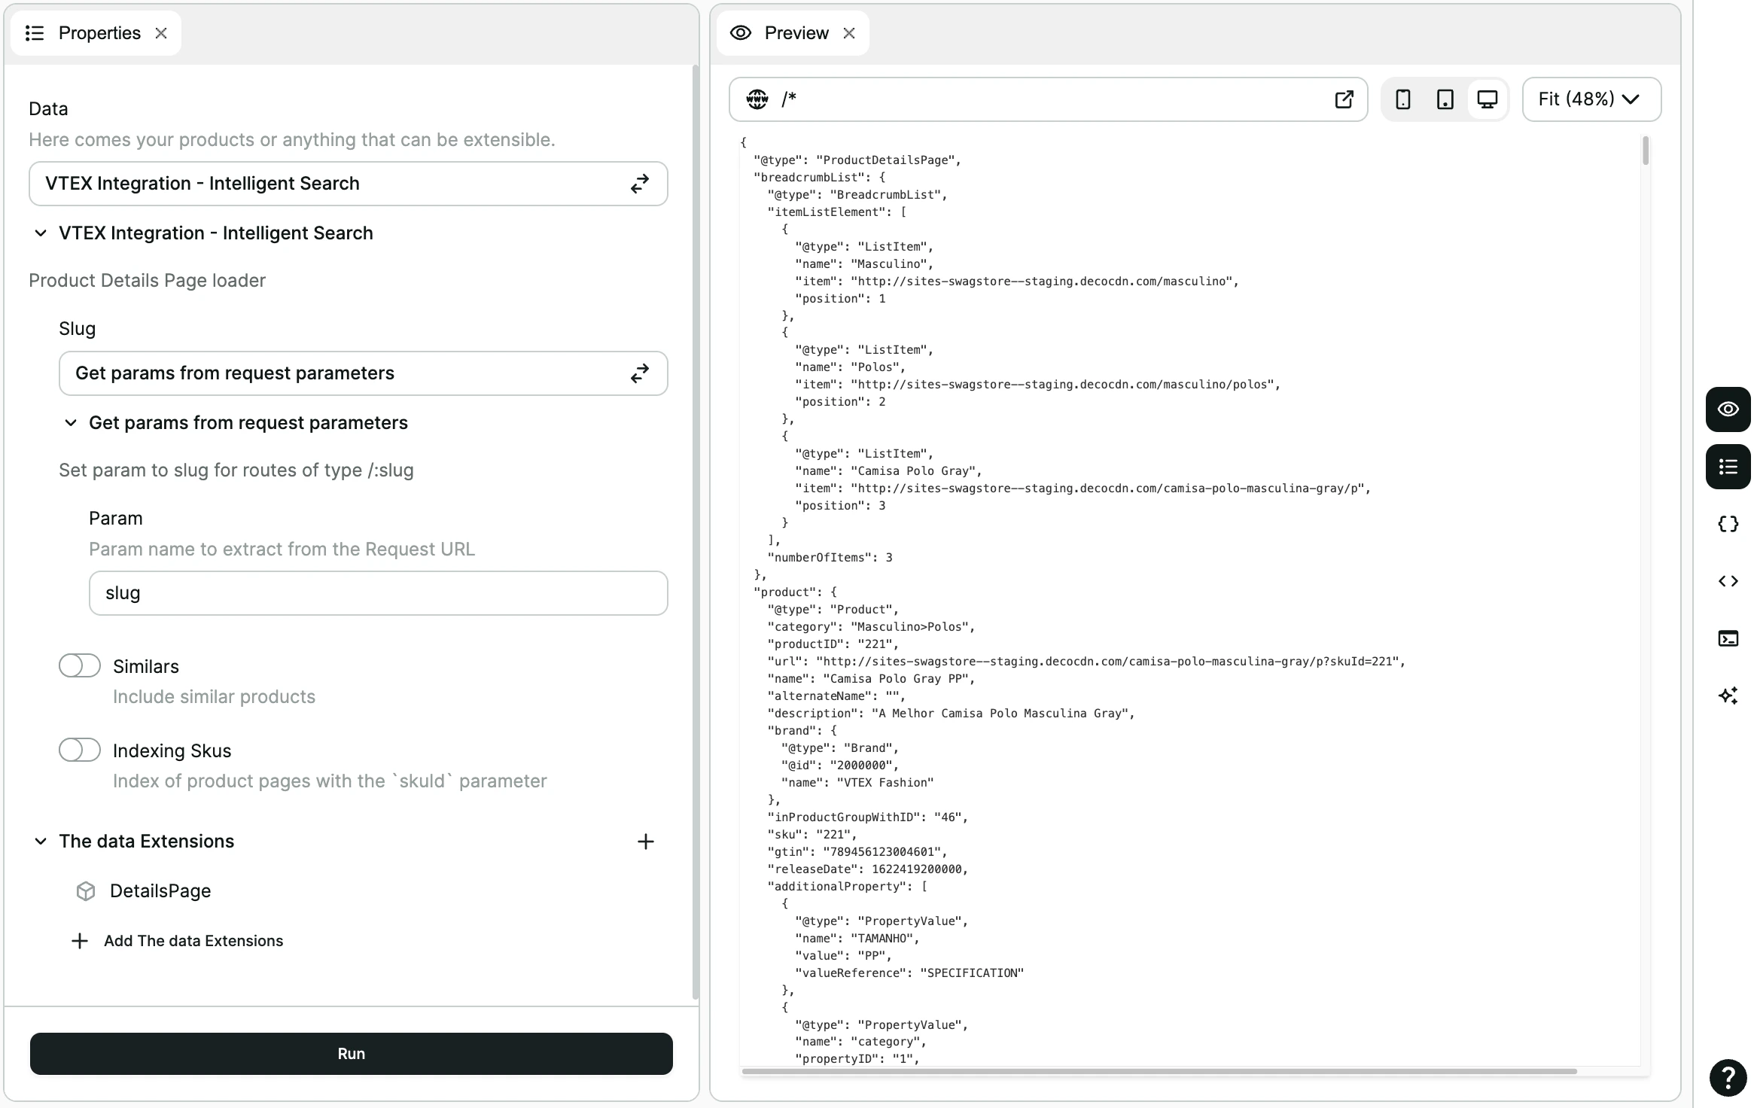1754x1108 pixels.
Task: Collapse The data Extensions section
Action: click(41, 842)
